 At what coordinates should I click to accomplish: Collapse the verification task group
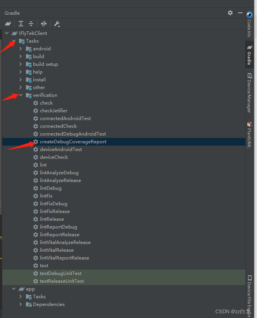tap(21, 95)
